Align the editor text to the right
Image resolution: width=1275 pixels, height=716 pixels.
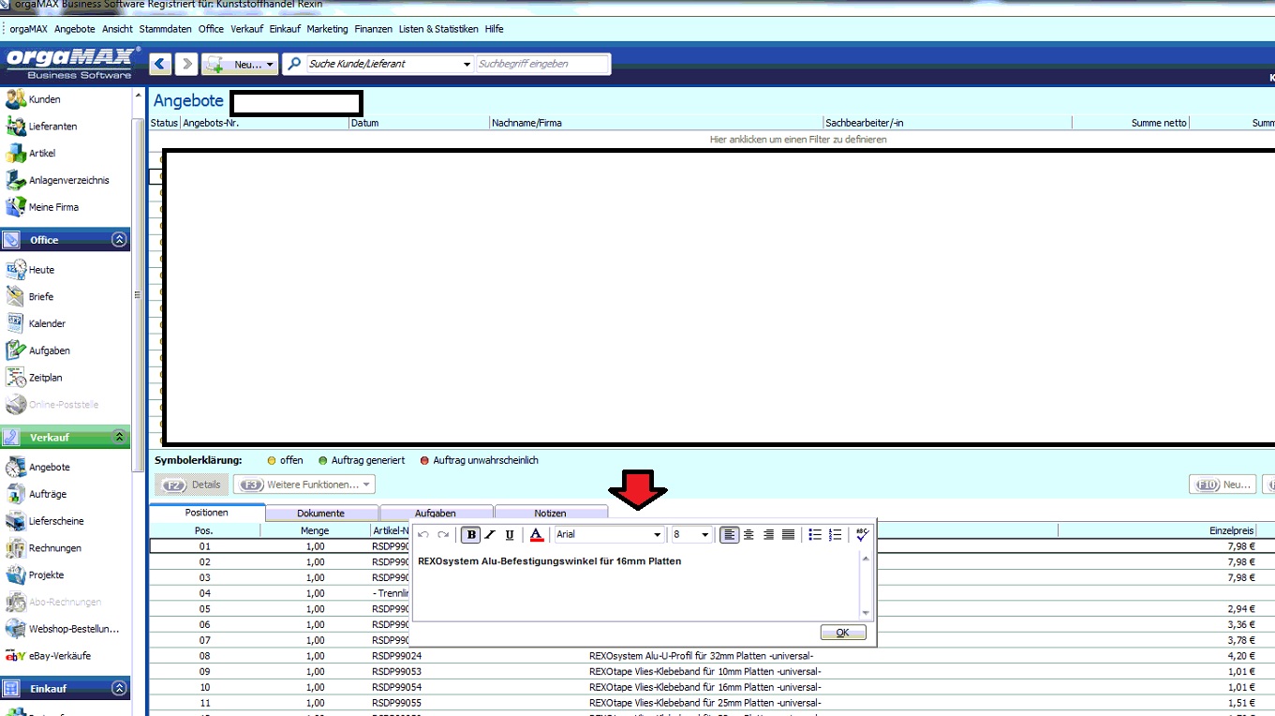[x=769, y=535]
